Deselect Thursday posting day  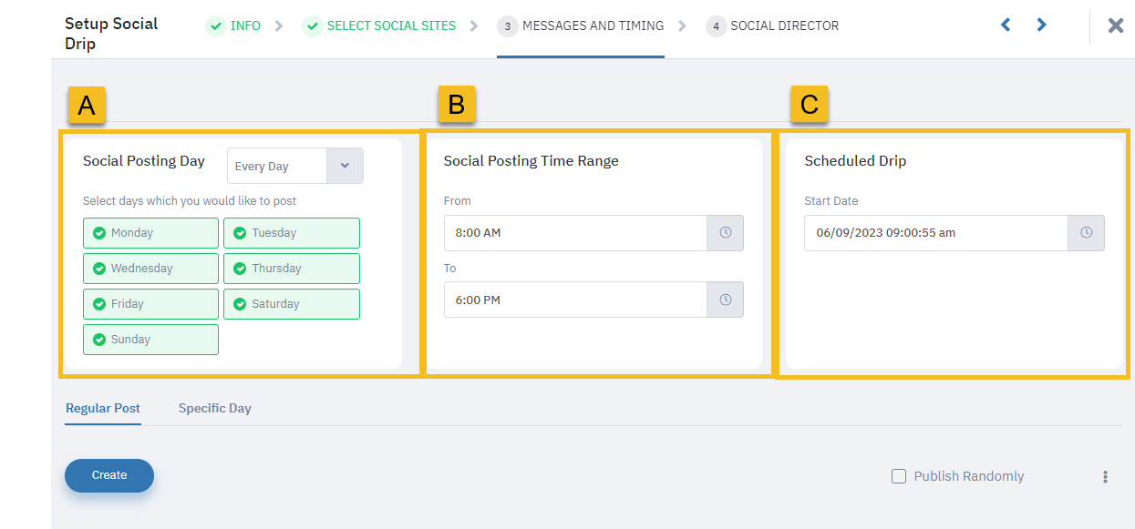tap(292, 269)
